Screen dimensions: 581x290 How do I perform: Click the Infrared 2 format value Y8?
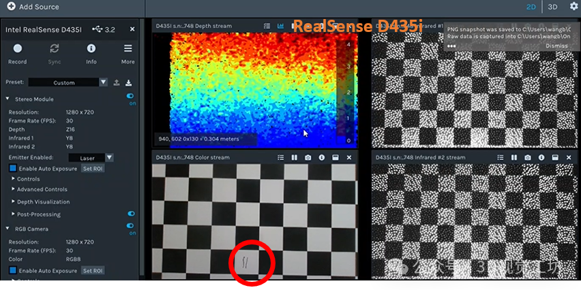(70, 146)
